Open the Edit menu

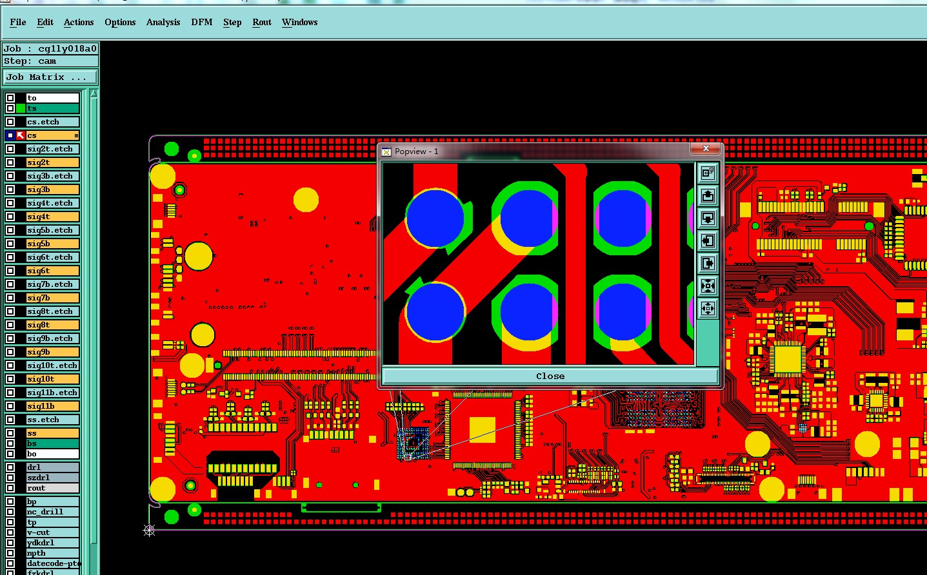45,22
